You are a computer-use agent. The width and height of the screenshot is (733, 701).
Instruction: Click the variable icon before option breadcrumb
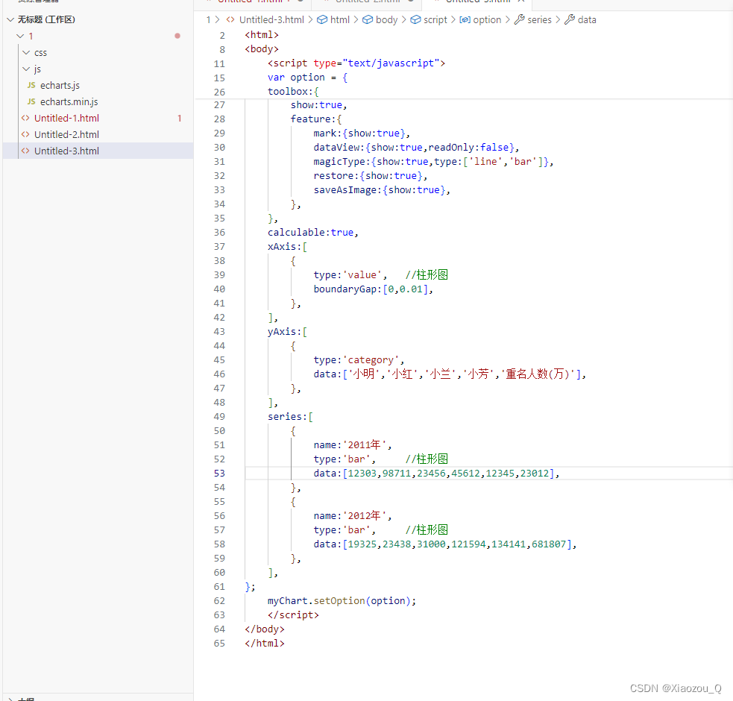point(465,19)
